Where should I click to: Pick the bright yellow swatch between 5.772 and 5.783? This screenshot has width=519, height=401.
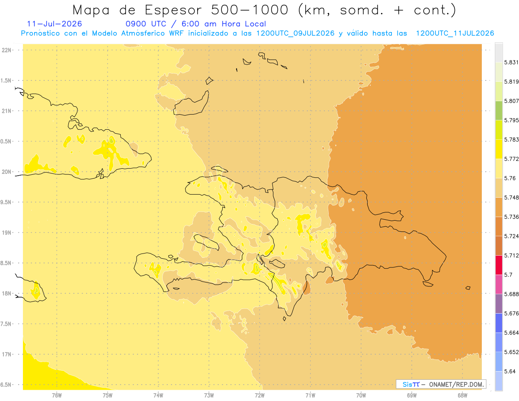coord(499,149)
